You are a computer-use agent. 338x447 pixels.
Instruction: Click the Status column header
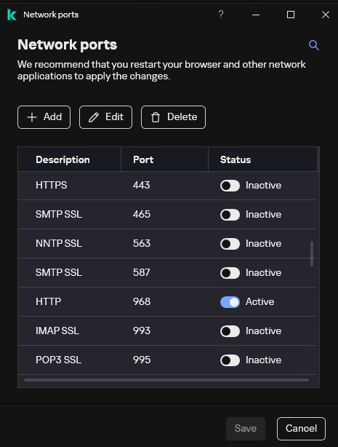262,159
